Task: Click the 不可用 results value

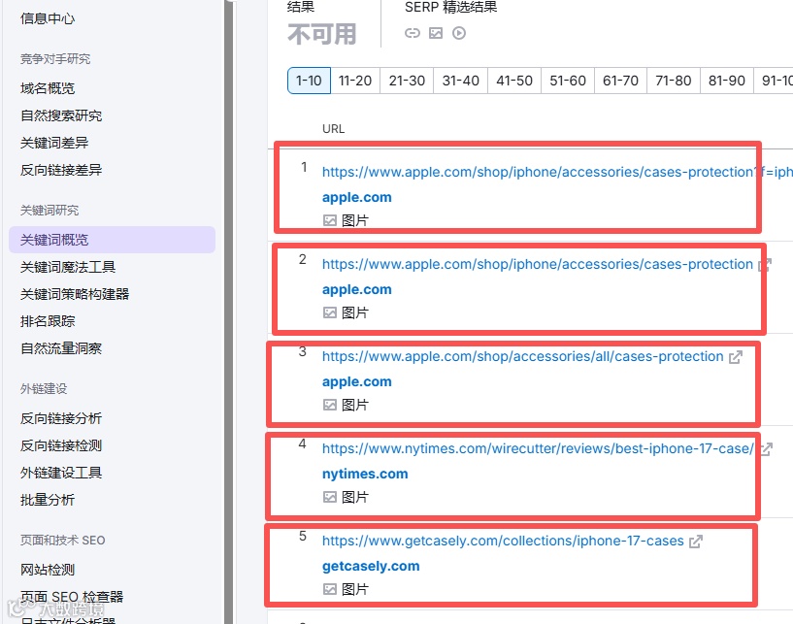Action: (322, 34)
